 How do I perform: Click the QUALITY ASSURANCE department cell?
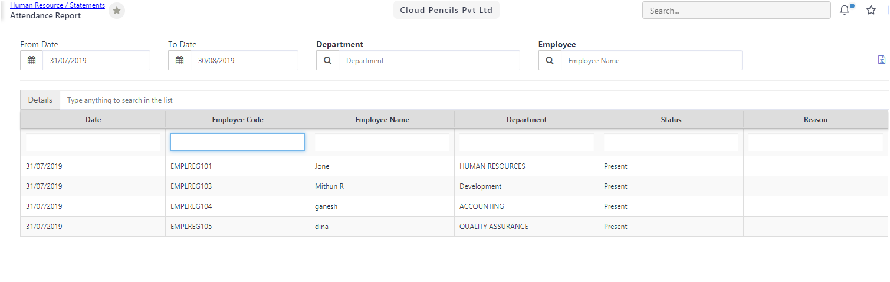click(x=527, y=227)
